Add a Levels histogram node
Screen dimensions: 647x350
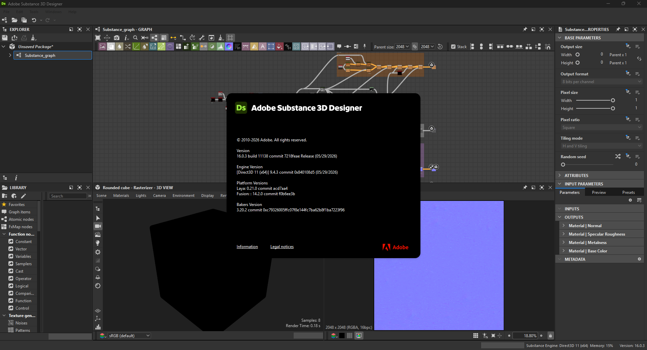point(220,46)
